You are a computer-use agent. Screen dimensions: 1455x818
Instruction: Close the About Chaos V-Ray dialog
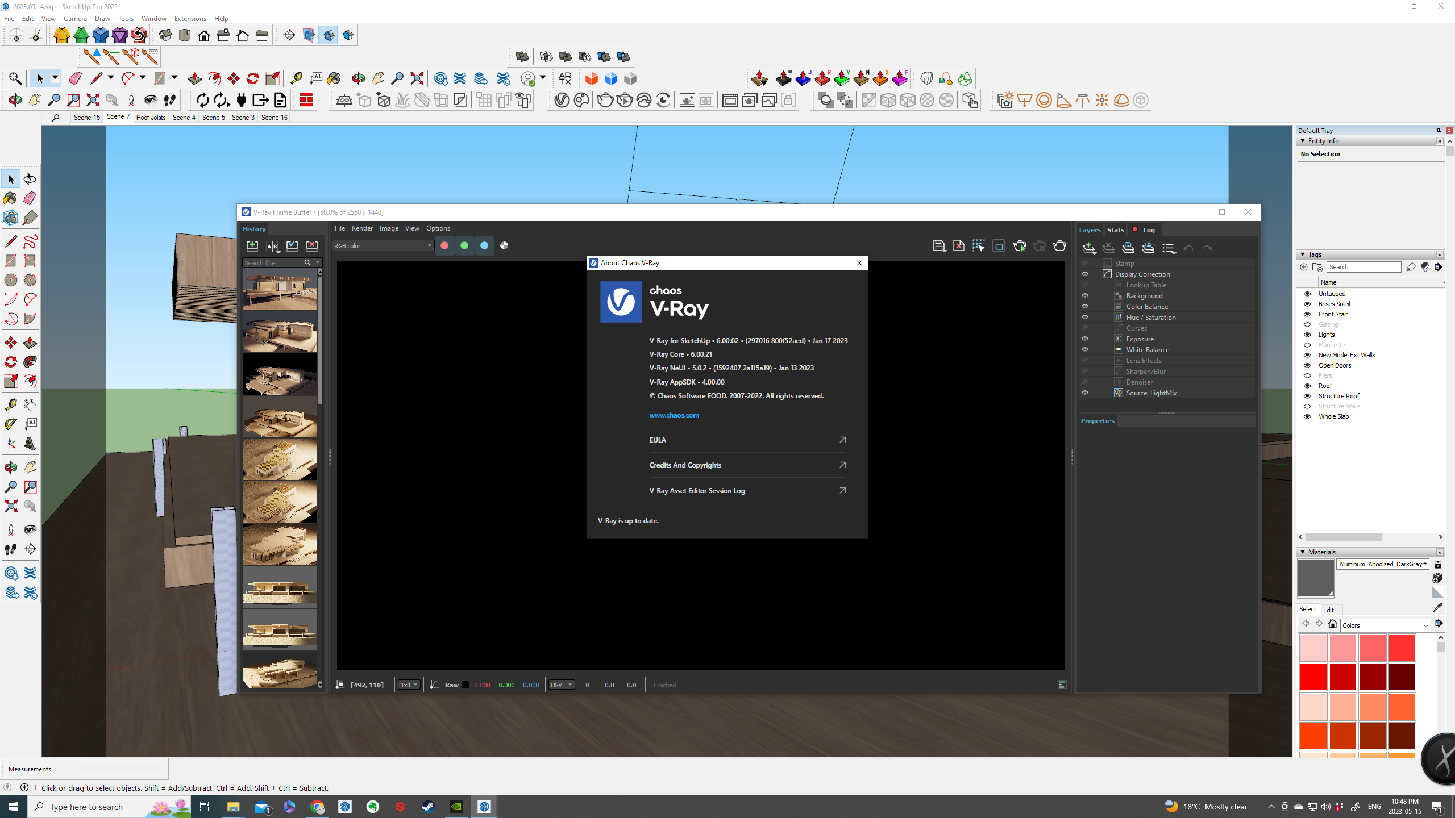pyautogui.click(x=859, y=263)
